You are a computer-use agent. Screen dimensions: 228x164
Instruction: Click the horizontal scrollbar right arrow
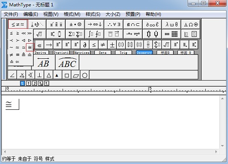click(x=216, y=152)
